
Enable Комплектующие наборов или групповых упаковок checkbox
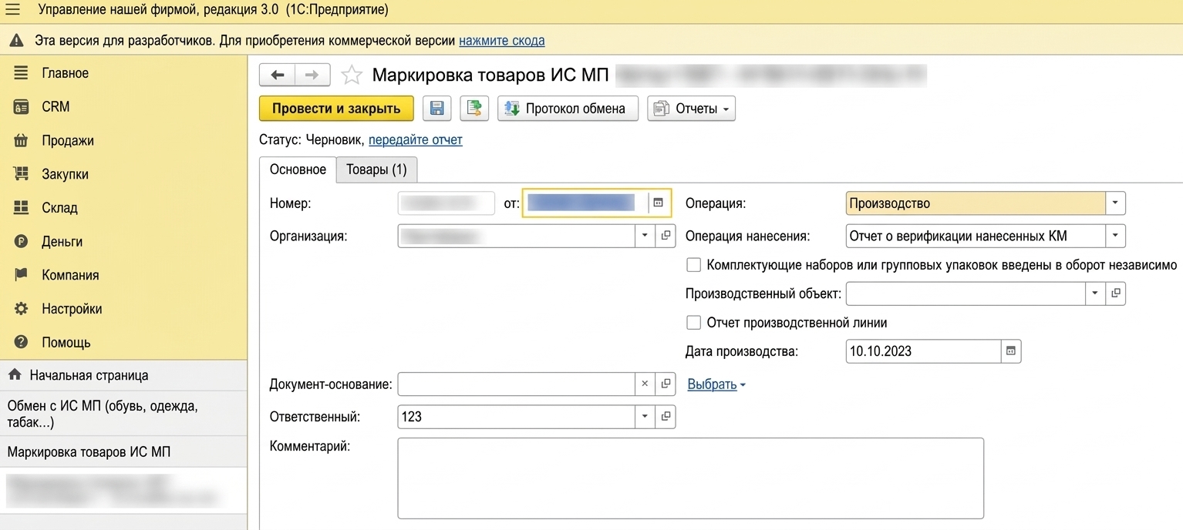pos(693,265)
